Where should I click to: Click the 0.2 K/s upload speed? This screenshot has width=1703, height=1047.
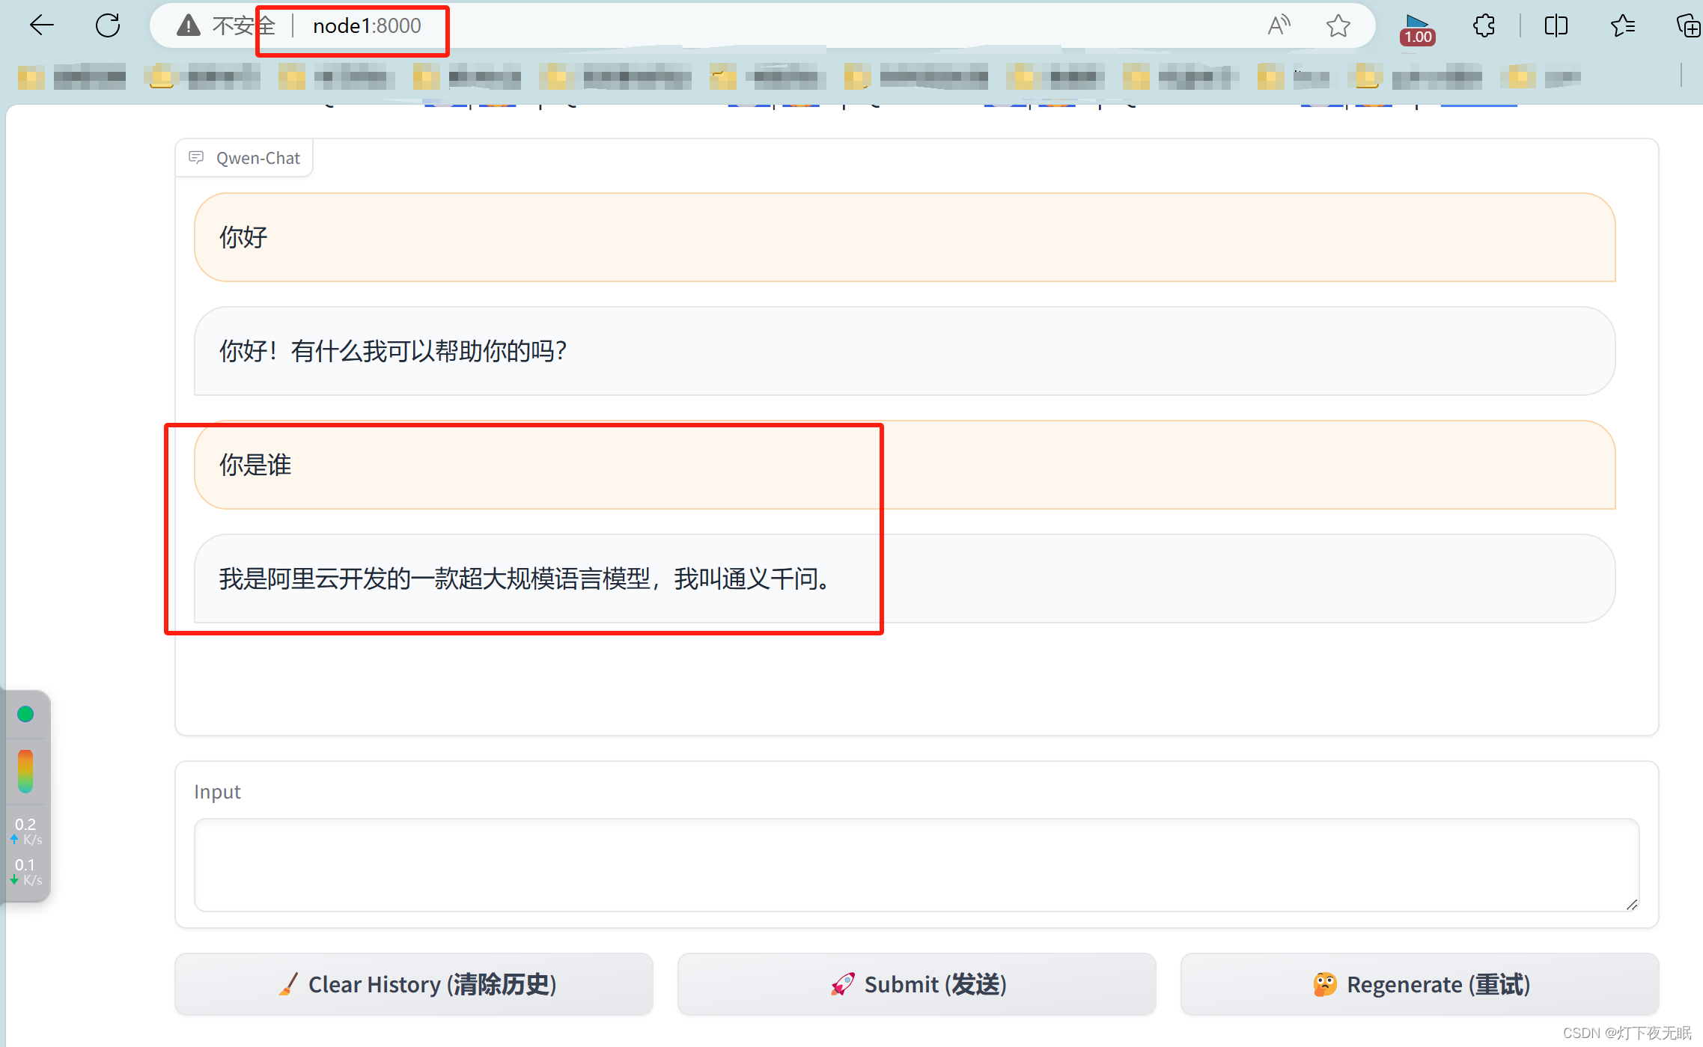(26, 831)
